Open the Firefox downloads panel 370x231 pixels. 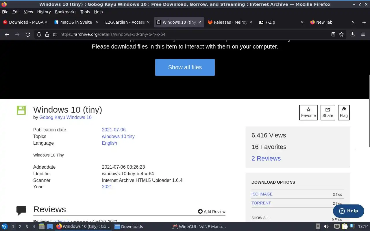(352, 34)
